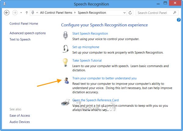
Task: Open the recent locations dropdown arrow
Action: (21, 13)
